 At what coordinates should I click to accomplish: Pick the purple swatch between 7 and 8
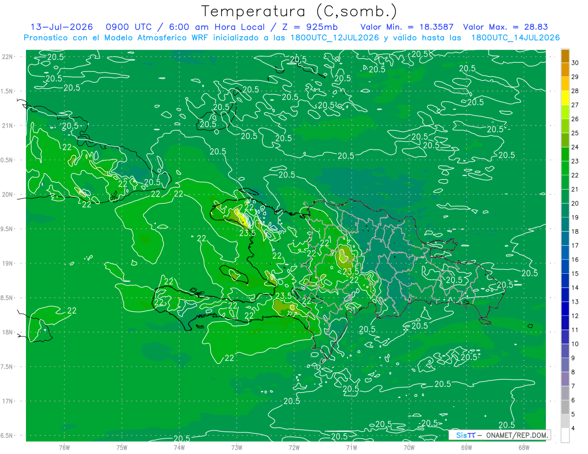pos(565,379)
